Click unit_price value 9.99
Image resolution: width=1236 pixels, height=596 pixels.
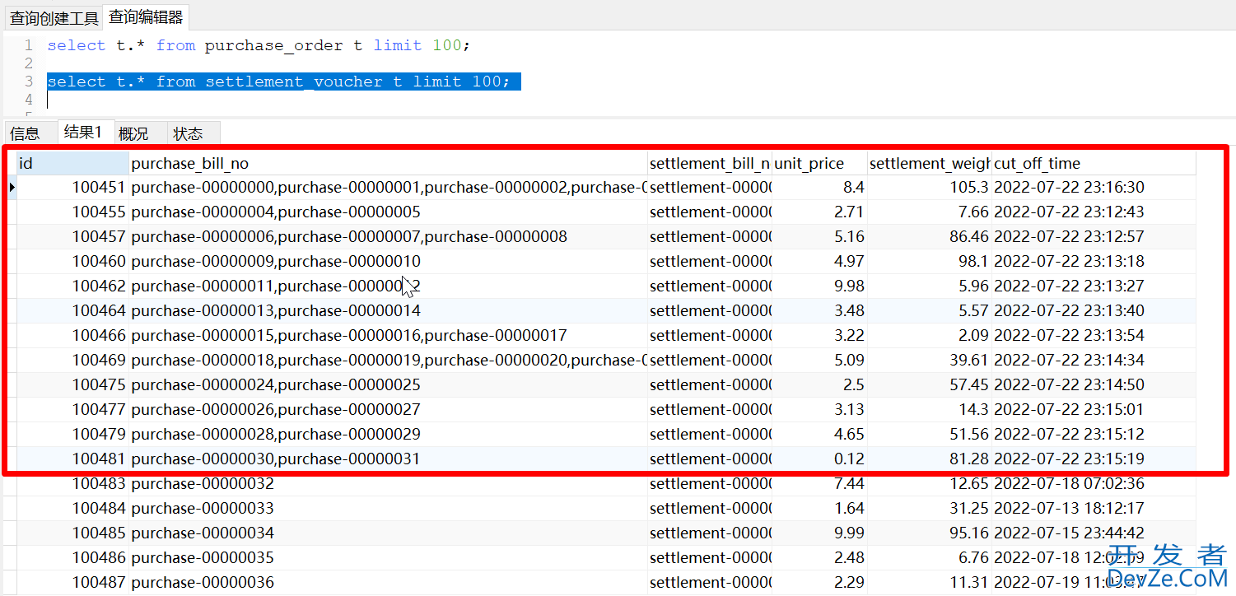pos(819,533)
